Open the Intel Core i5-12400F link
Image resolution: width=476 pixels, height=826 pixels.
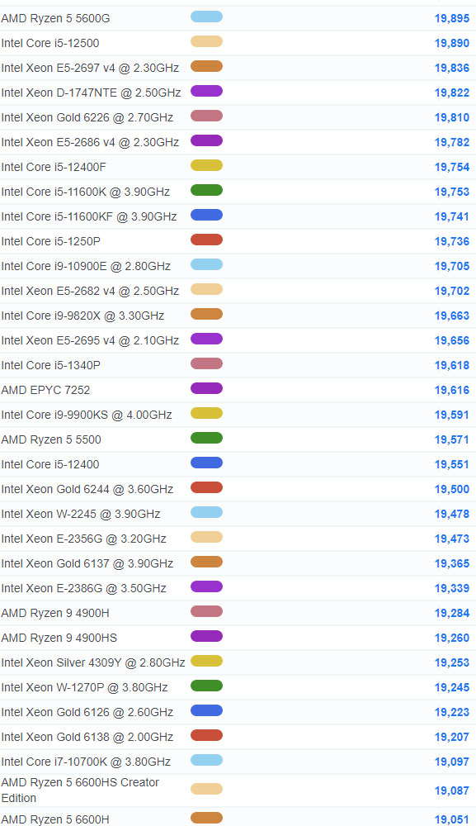point(53,167)
